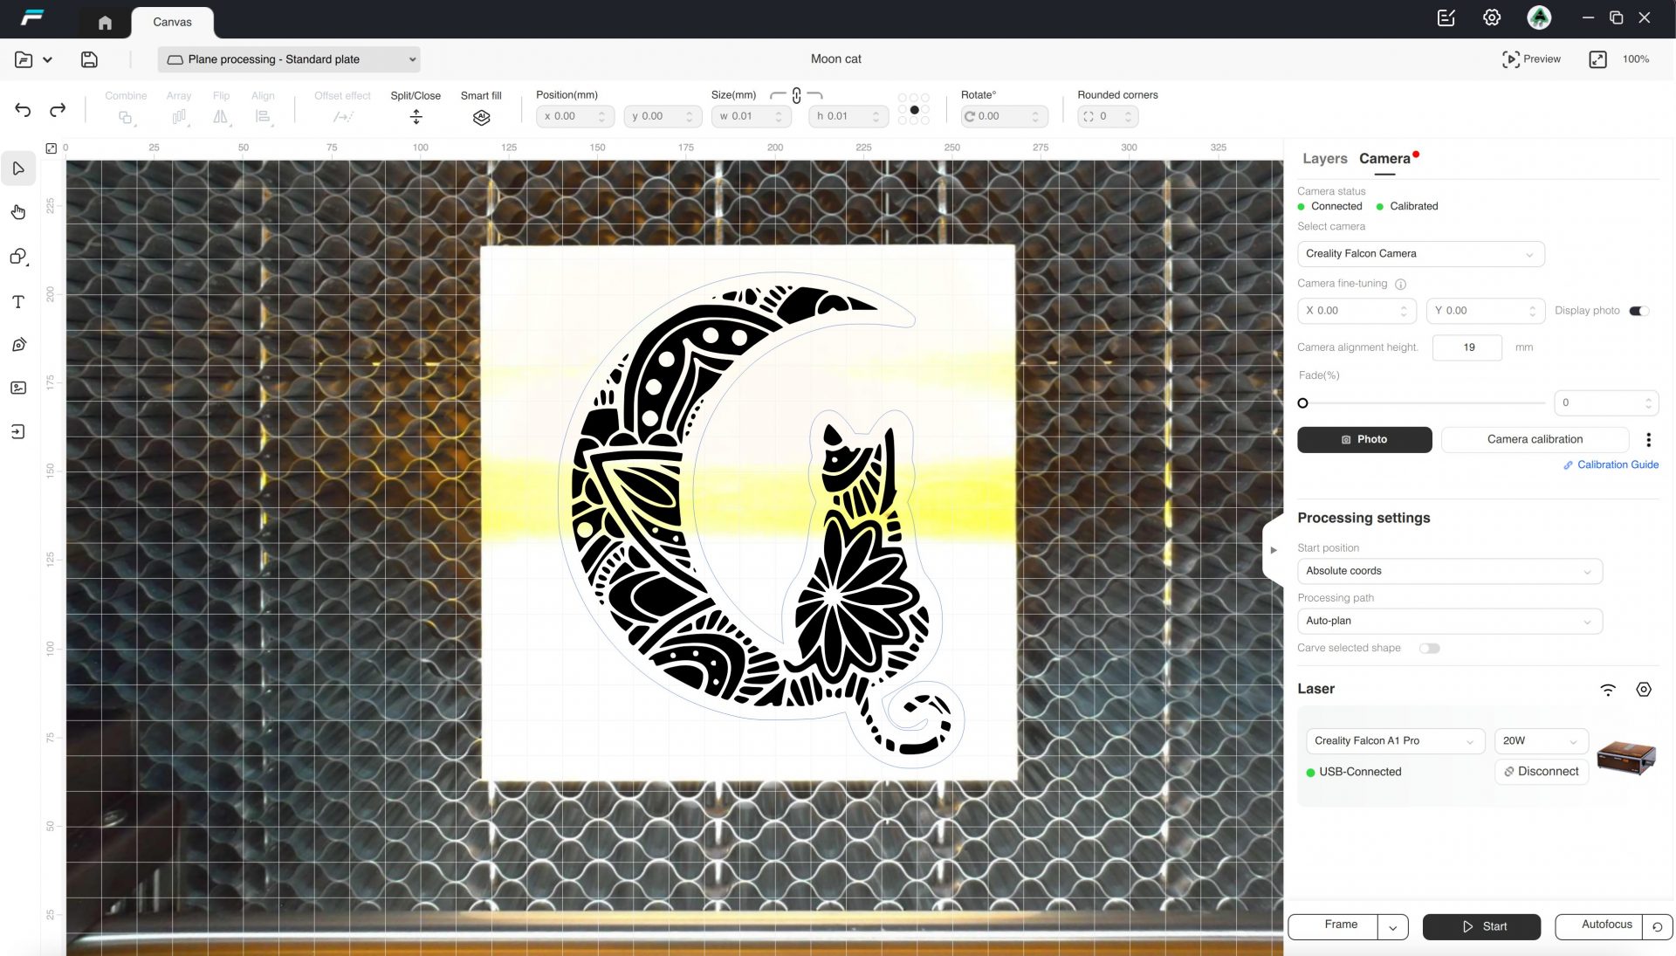The height and width of the screenshot is (956, 1676).
Task: Open the home tab icon
Action: click(105, 23)
